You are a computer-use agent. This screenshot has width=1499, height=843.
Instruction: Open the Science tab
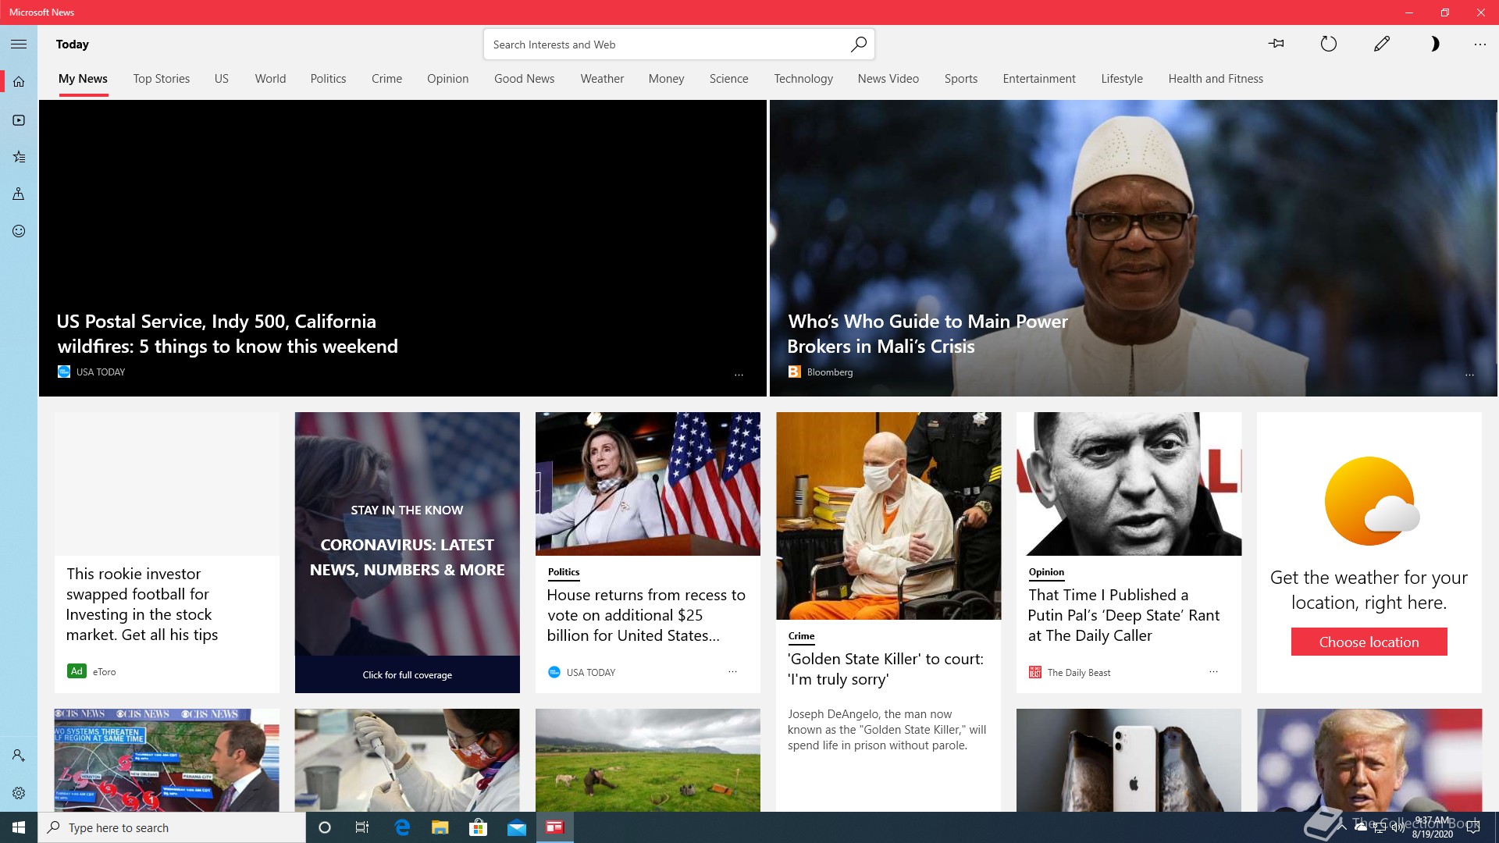[x=728, y=79]
